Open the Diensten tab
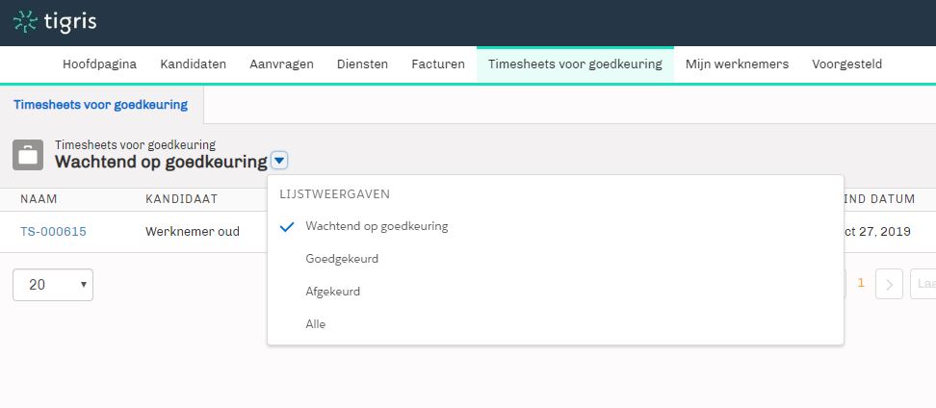Viewport: 936px width, 408px height. (x=362, y=64)
